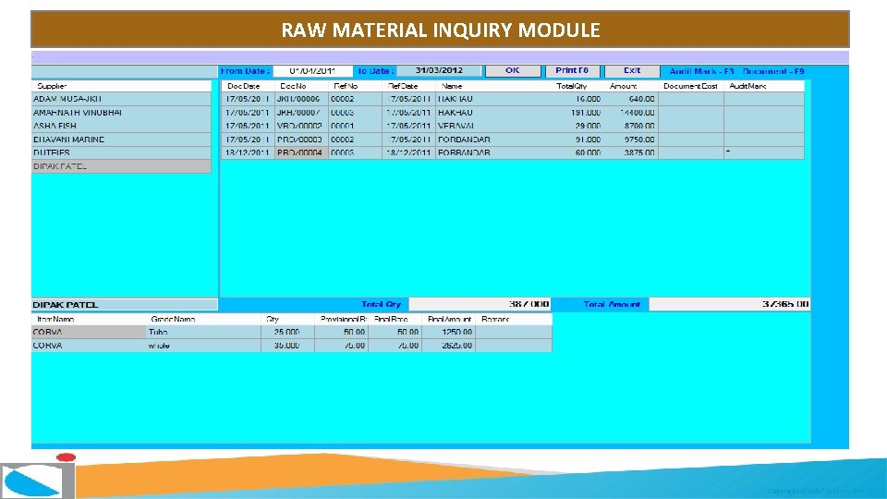Click the Total Qty value field
Image resolution: width=887 pixels, height=499 pixels.
480,304
